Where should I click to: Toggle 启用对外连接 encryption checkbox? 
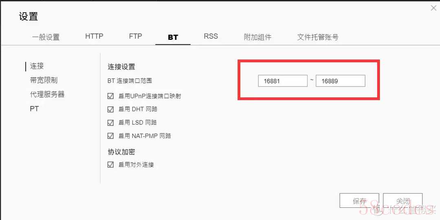(x=110, y=165)
